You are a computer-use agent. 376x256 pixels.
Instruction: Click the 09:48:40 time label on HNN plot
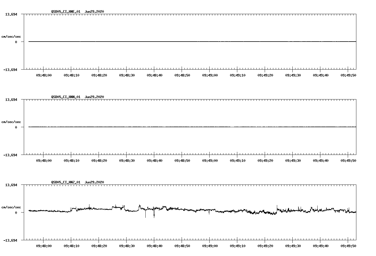(154, 161)
